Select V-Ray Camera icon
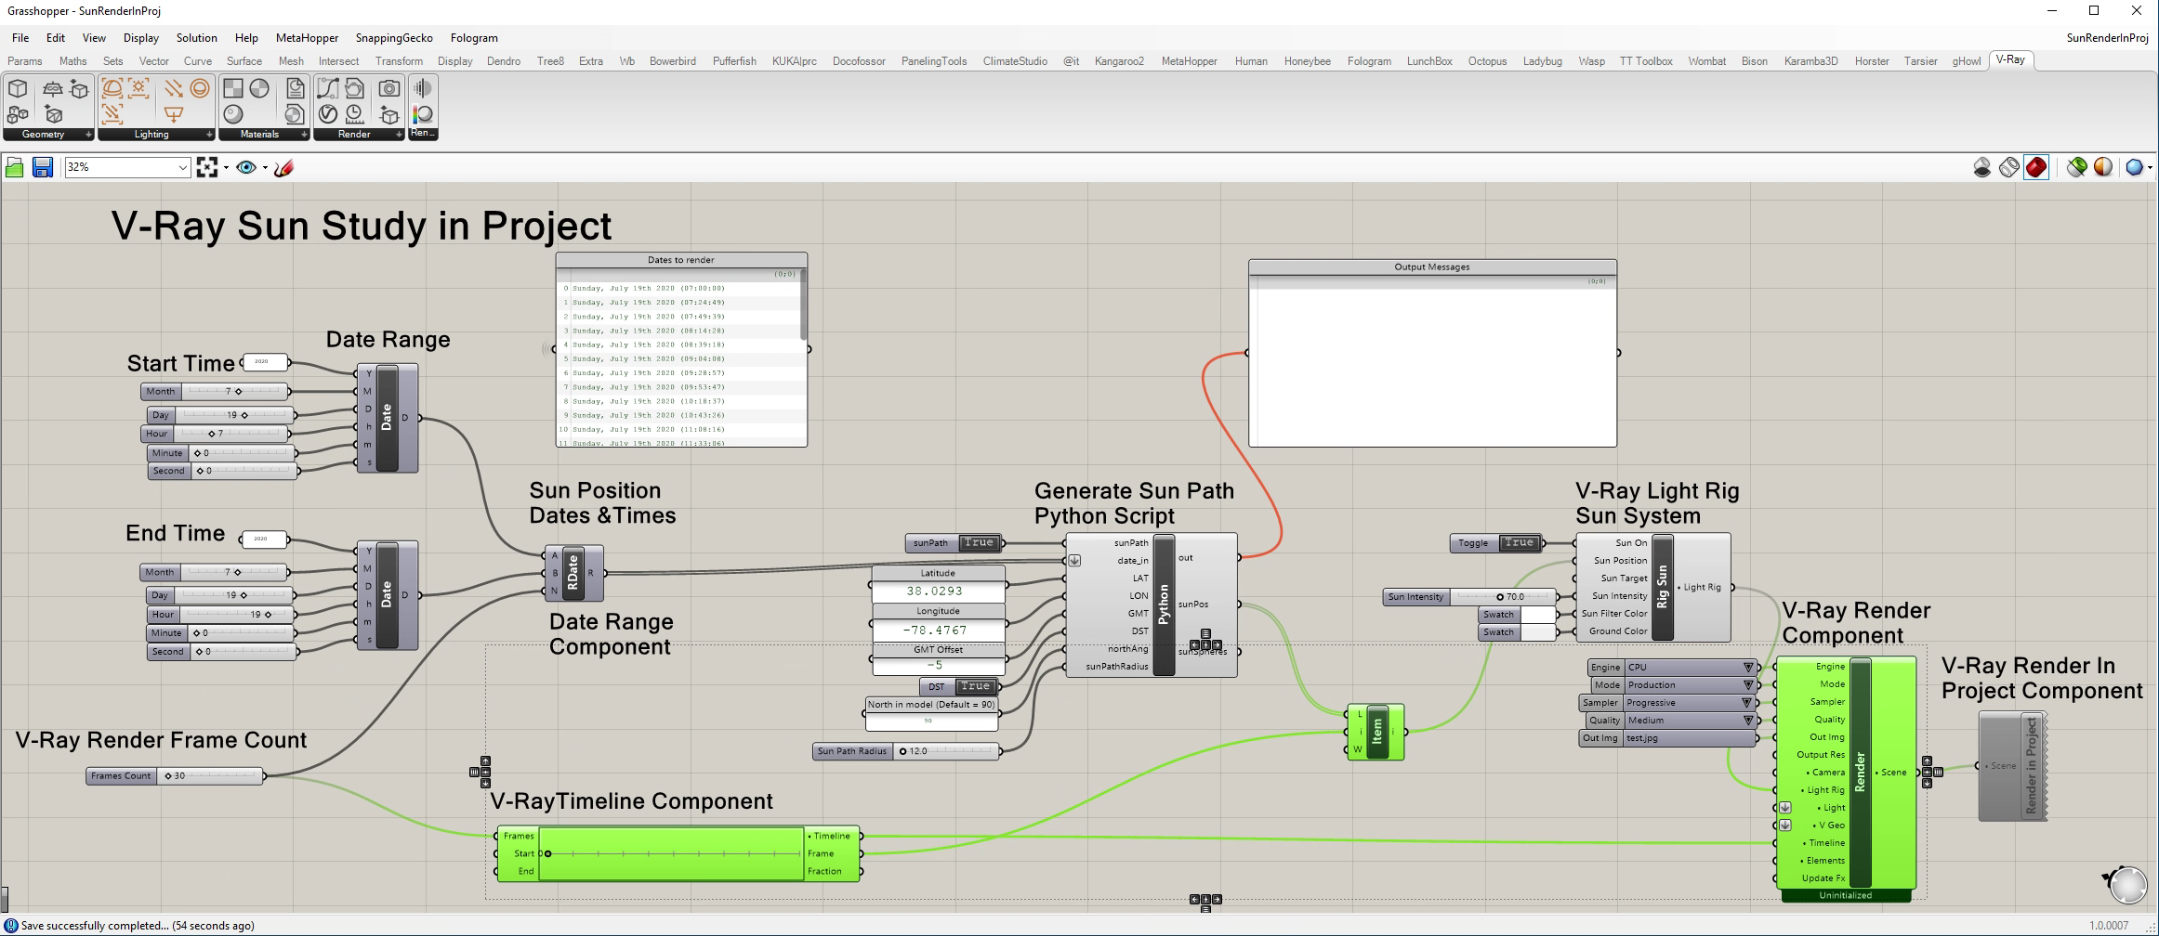 389,89
